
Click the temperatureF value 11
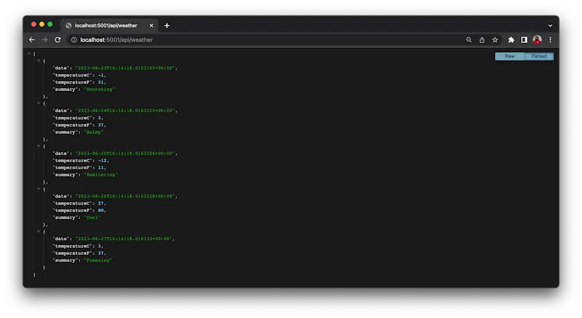tap(100, 167)
